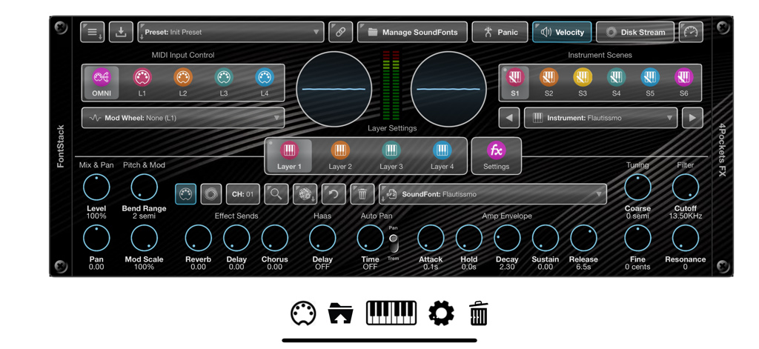The width and height of the screenshot is (759, 349).
Task: Switch to Layer 1 tab
Action: click(290, 156)
